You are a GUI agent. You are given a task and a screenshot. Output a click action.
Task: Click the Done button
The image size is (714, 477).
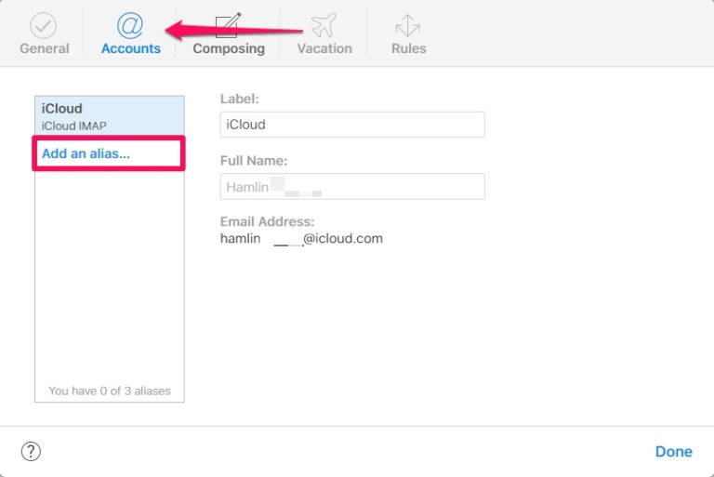pyautogui.click(x=673, y=452)
